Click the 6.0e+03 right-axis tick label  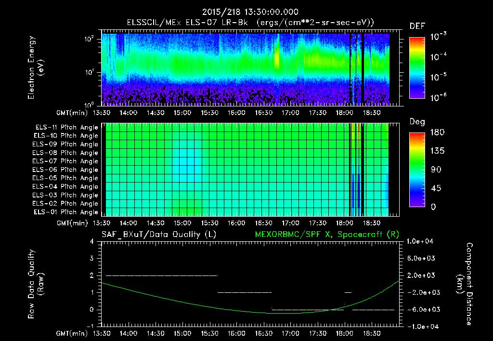pyautogui.click(x=421, y=258)
